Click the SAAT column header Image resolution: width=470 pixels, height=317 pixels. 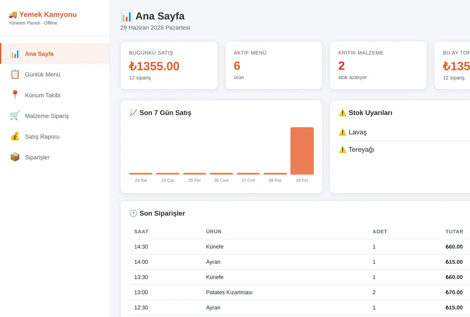click(x=141, y=231)
